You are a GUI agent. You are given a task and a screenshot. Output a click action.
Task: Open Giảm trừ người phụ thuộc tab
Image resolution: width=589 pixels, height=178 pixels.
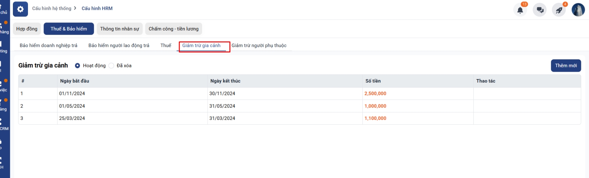[259, 46]
